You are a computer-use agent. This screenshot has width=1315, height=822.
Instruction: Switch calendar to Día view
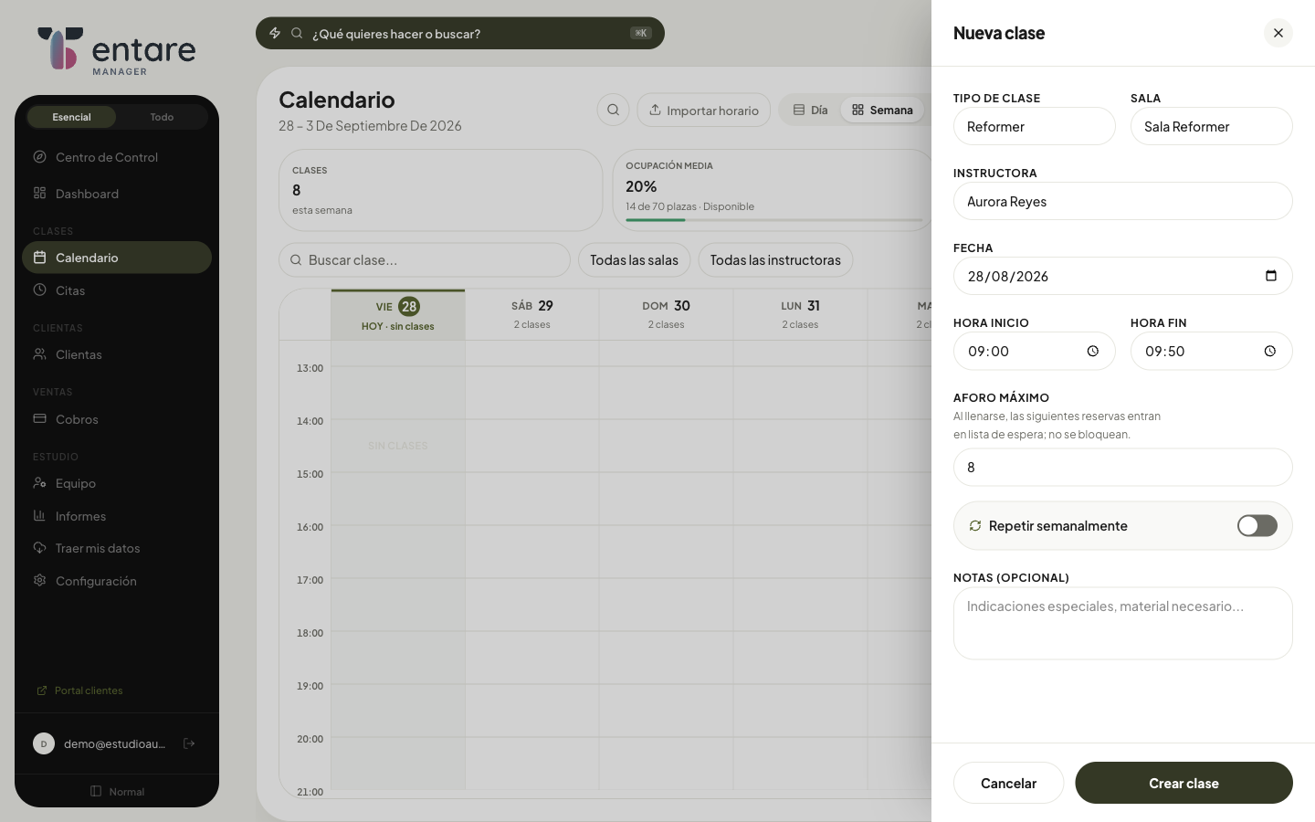[811, 110]
